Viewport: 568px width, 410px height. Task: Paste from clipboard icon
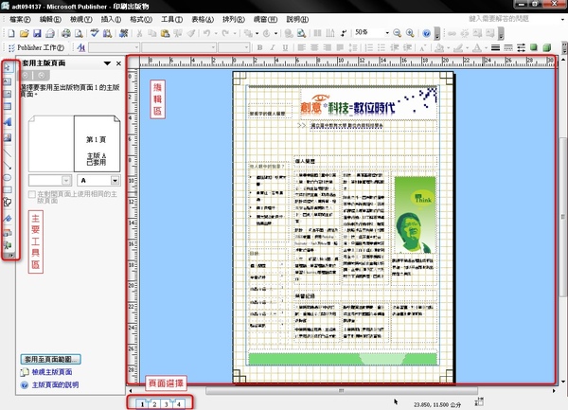[x=165, y=33]
